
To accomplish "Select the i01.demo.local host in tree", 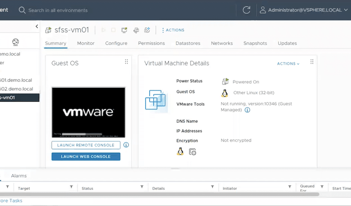I will coord(16,80).
